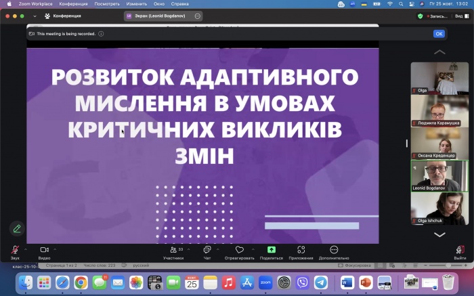Unmute microphone with the Звук icon
The image size is (474, 296).
tap(15, 250)
